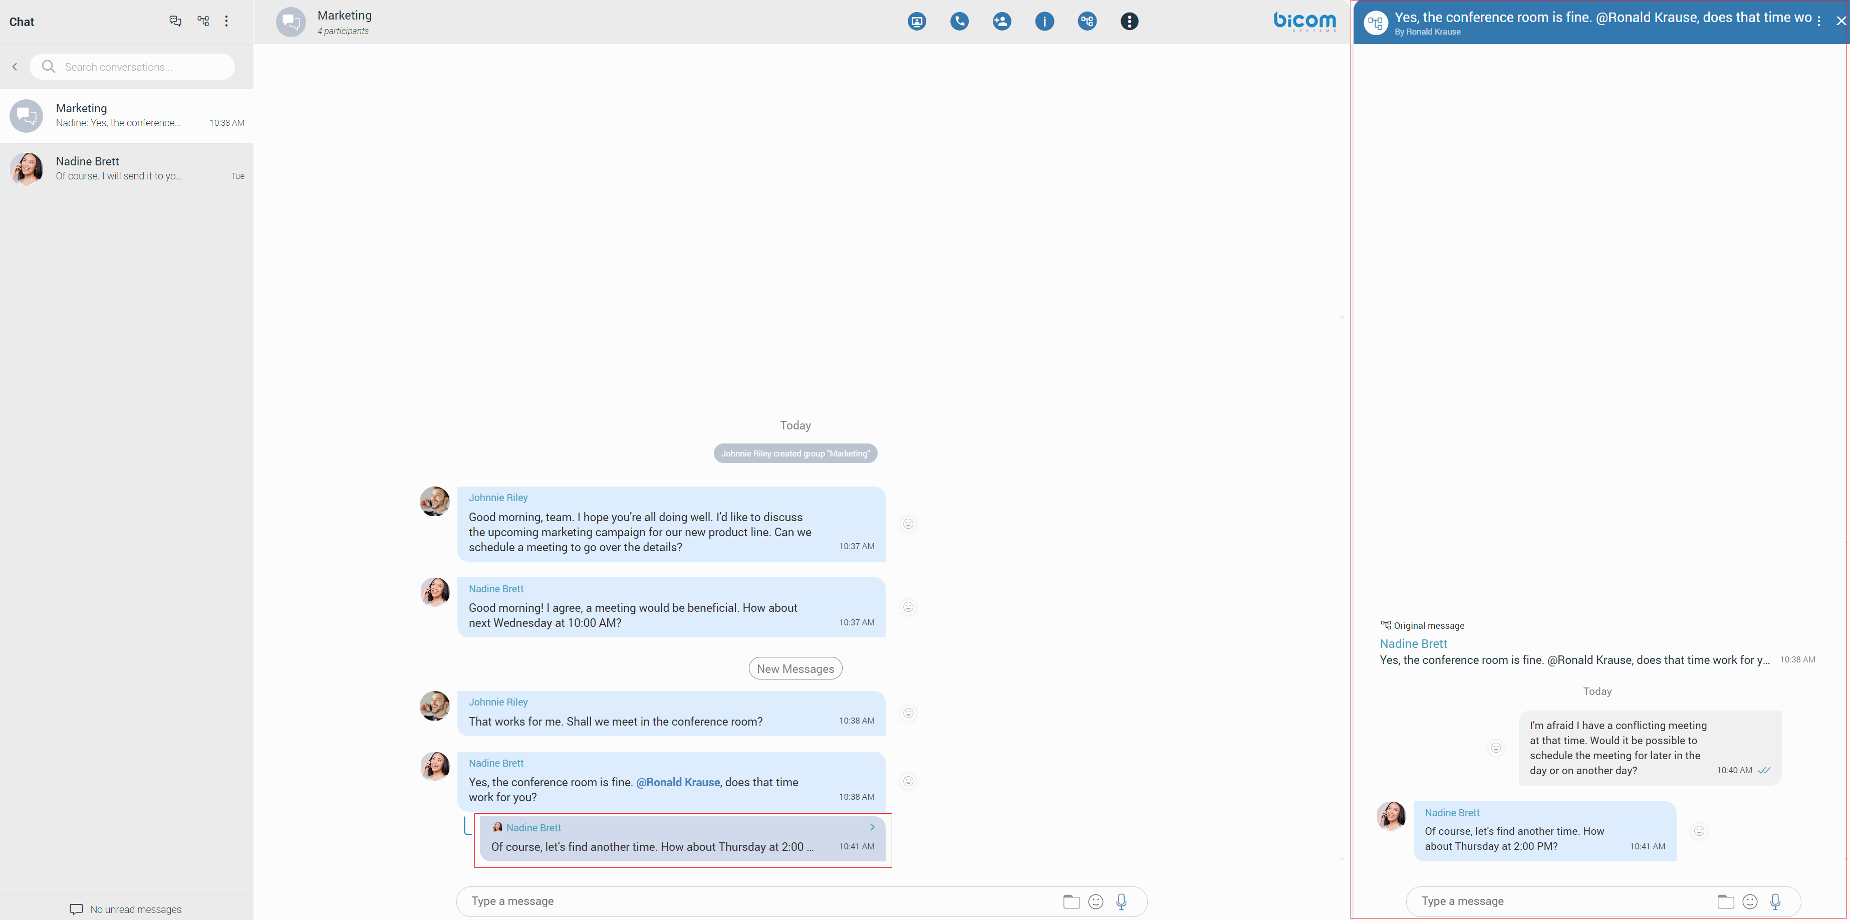Add participant to Marketing group
This screenshot has width=1850, height=920.
tap(1002, 22)
